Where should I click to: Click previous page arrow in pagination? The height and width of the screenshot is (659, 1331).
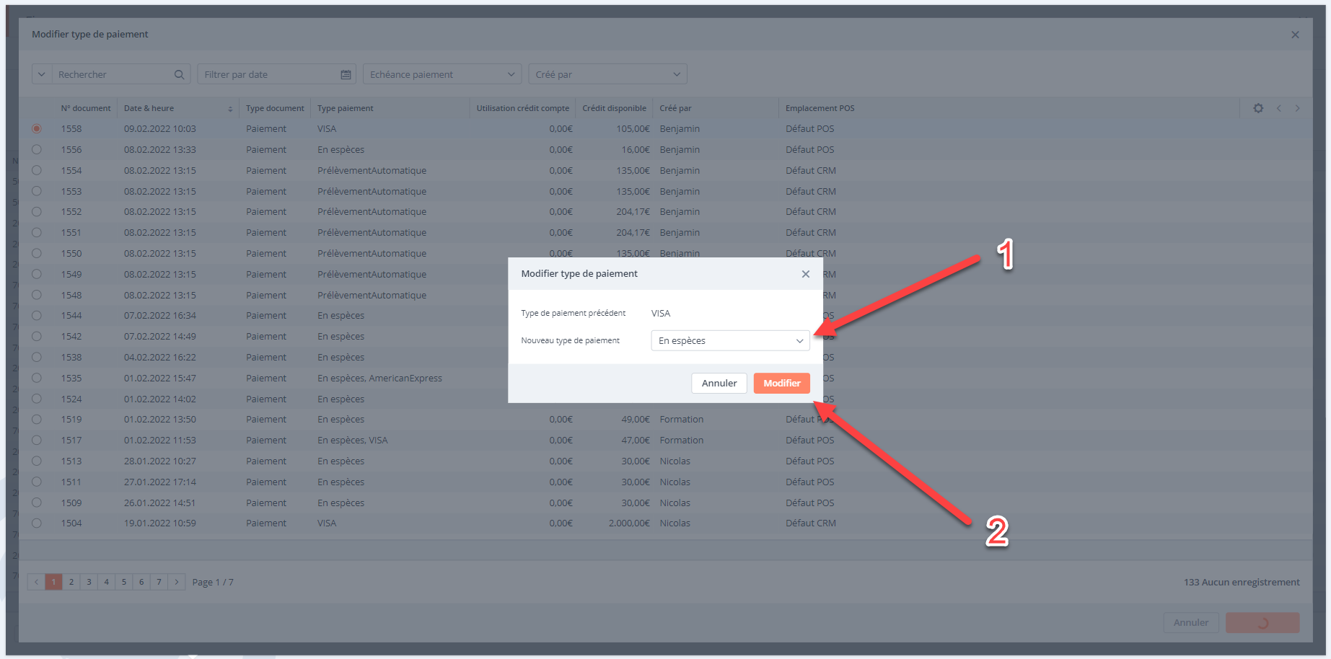tap(36, 582)
